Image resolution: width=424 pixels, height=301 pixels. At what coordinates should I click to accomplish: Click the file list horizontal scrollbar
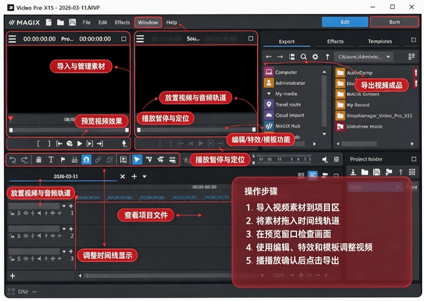pyautogui.click(x=359, y=144)
